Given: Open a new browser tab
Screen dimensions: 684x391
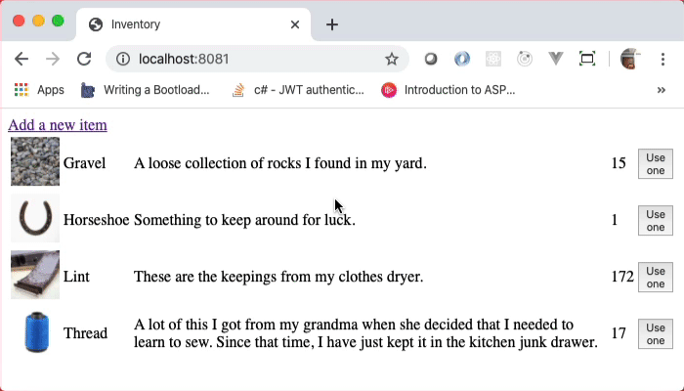Looking at the screenshot, I should (332, 24).
